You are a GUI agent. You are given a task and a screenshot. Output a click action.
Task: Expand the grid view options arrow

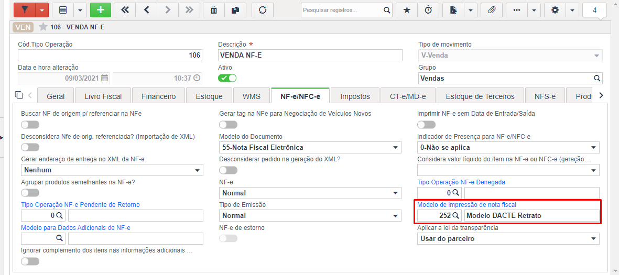80,10
